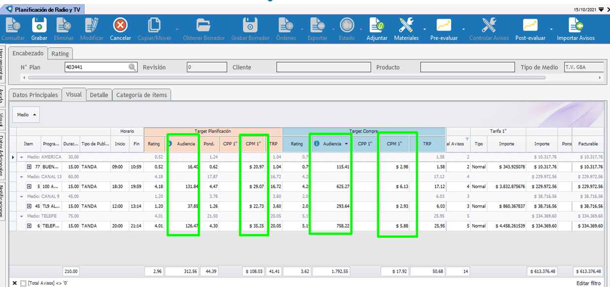Expand row 77 BUEN... plus box

click(29, 167)
